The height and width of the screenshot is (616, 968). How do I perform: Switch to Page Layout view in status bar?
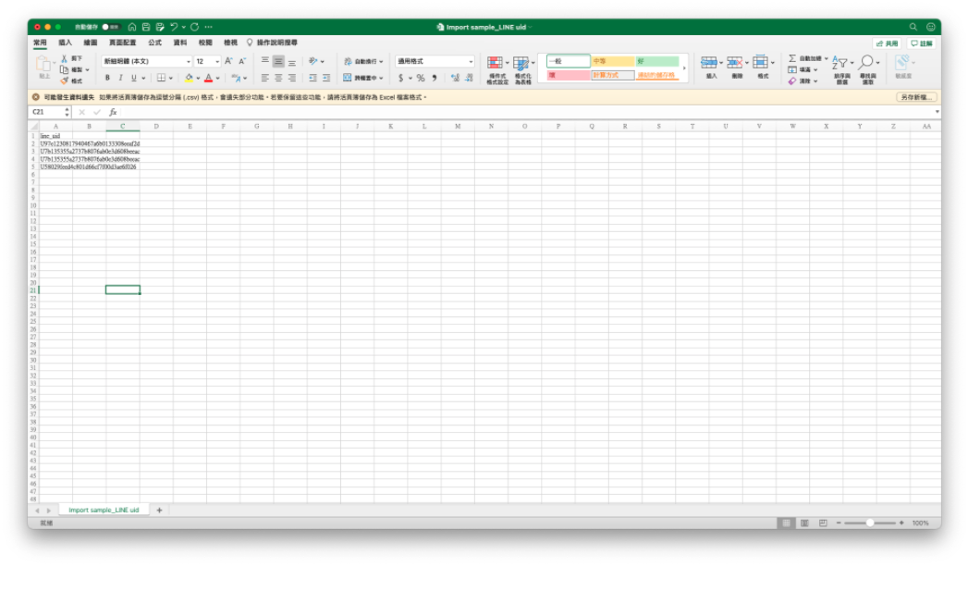[x=804, y=523]
